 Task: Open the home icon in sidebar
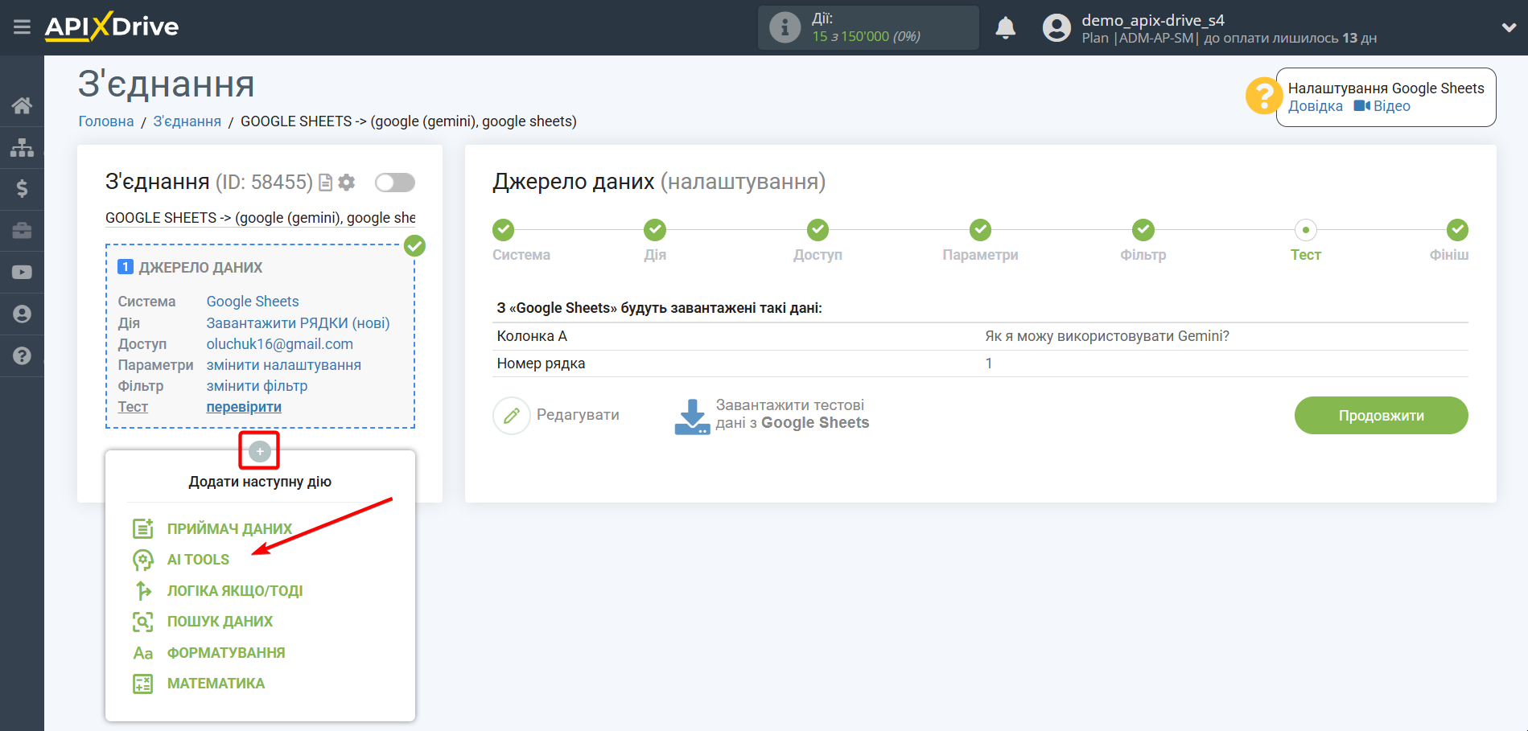point(22,105)
